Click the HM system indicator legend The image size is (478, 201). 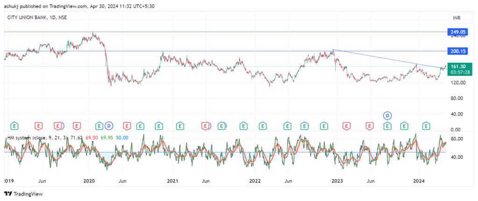tap(37, 138)
